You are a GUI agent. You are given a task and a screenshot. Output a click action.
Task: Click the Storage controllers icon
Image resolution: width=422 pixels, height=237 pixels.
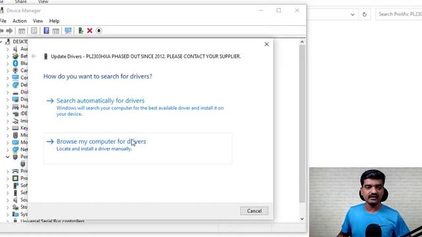(x=15, y=207)
